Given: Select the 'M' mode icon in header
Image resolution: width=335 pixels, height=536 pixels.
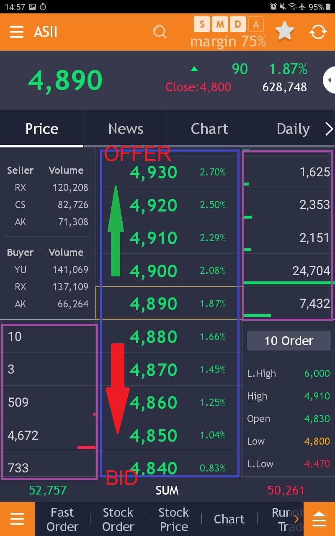Looking at the screenshot, I should [219, 24].
